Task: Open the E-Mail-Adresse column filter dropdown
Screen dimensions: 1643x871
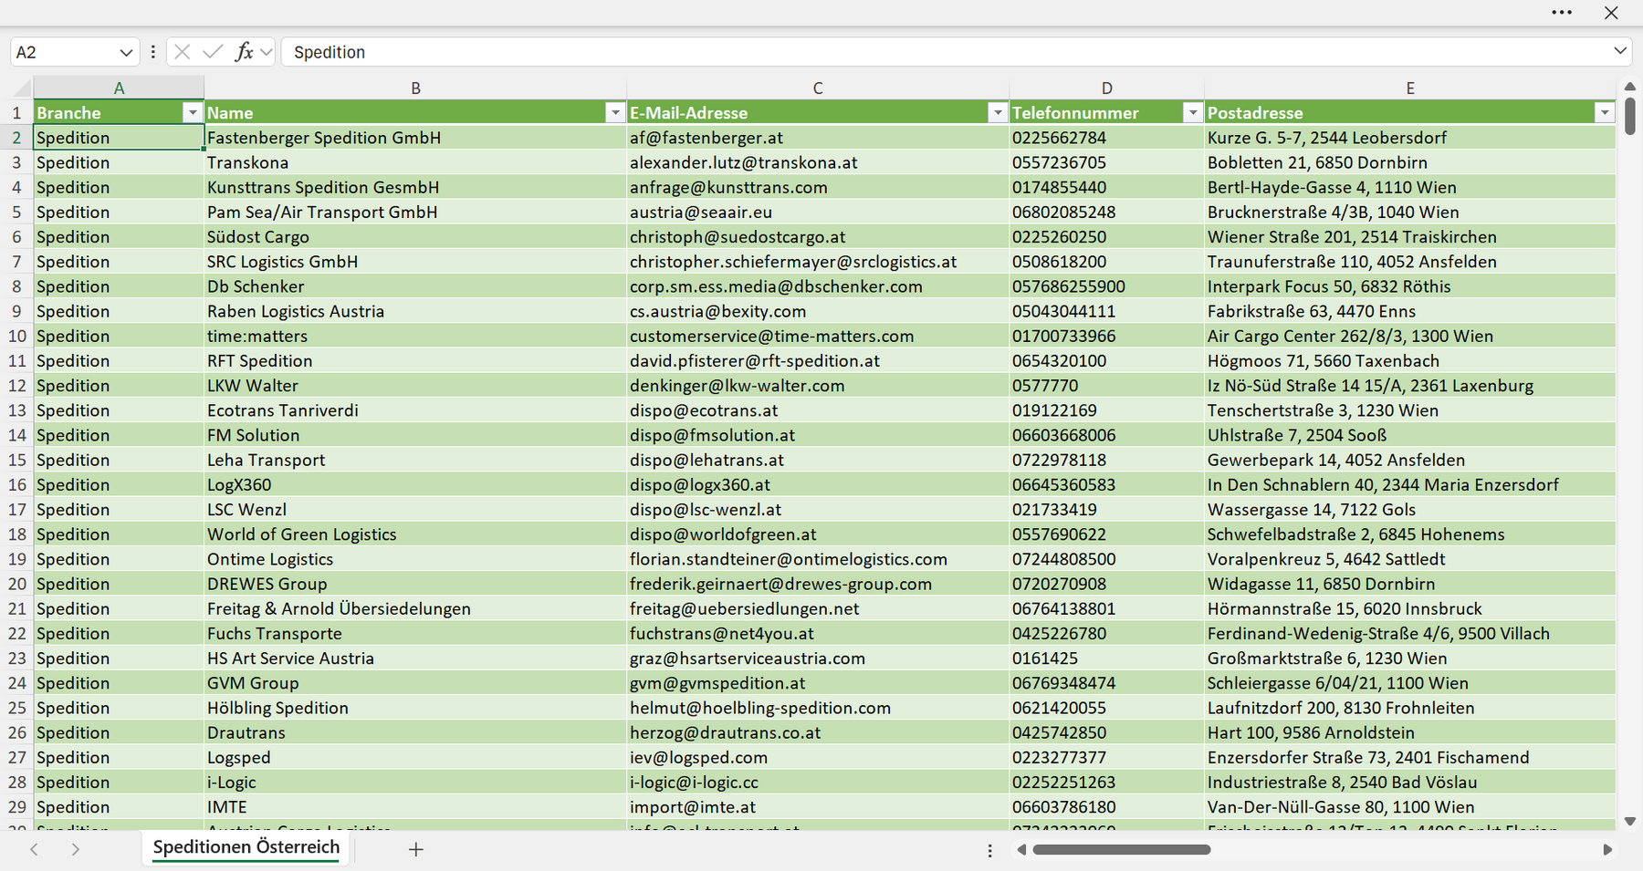Action: coord(998,112)
